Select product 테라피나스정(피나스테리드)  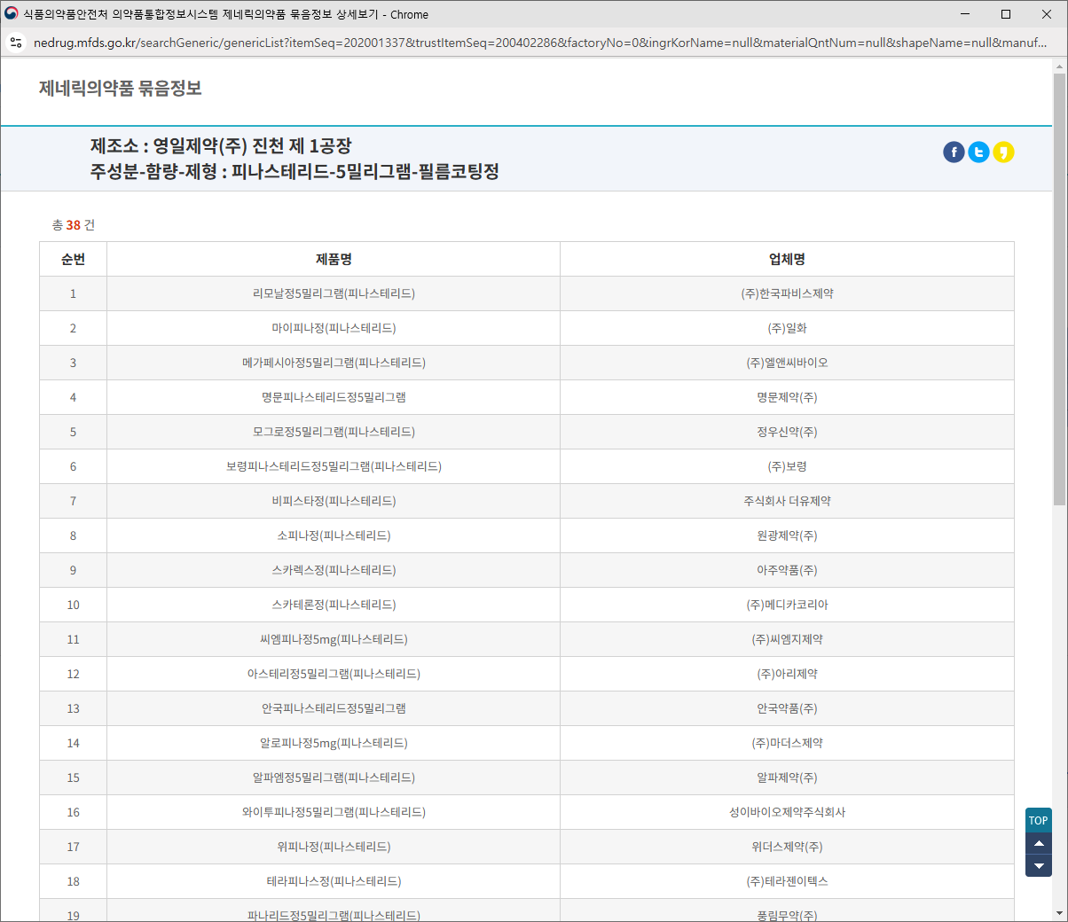click(334, 881)
